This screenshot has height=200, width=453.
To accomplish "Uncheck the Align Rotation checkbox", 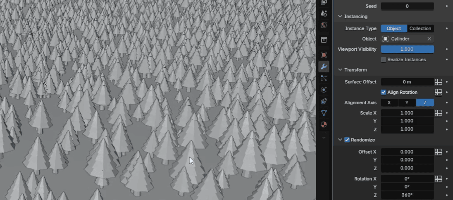I will 384,92.
